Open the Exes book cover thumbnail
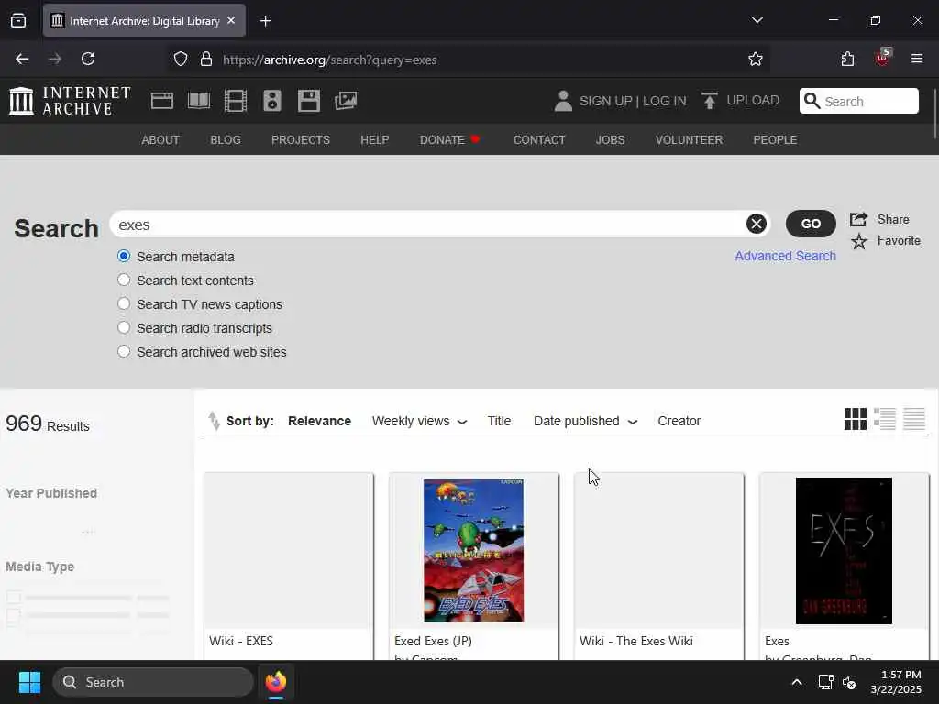Viewport: 939px width, 704px height. pyautogui.click(x=844, y=551)
